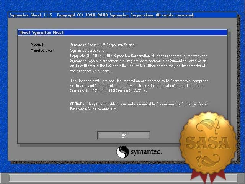Click the main 'Symantec Ghost 11.5' window title bar

(x=122, y=15)
